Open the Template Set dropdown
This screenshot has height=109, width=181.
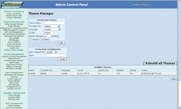pos(52,26)
